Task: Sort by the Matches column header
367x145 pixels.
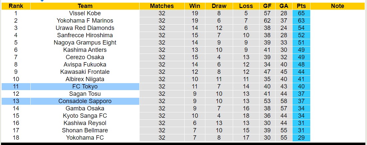Action: click(x=162, y=6)
